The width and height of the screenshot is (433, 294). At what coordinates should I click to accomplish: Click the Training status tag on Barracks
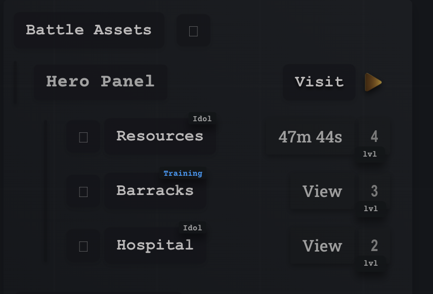(183, 173)
